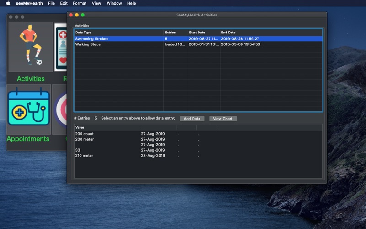This screenshot has height=229, width=366.
Task: Click the 27-Aug-2019 date in empty-value row
Action: click(x=153, y=145)
